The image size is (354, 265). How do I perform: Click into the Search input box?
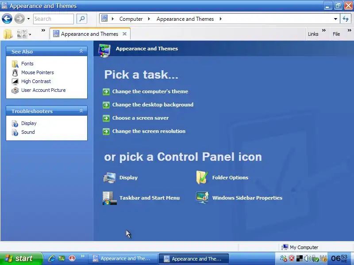pos(53,19)
